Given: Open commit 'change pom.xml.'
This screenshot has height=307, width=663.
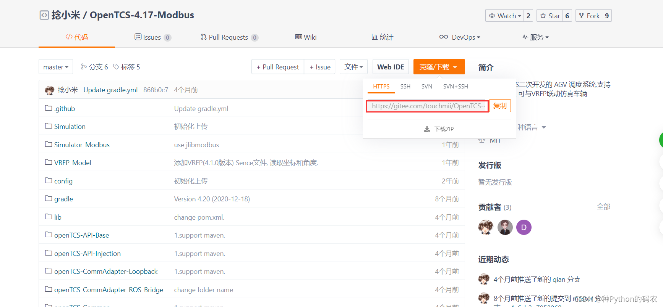Looking at the screenshot, I should point(199,217).
